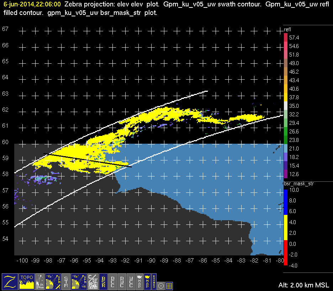Click the Zebra Z main icon
The image size is (333, 291).
(x=10, y=281)
